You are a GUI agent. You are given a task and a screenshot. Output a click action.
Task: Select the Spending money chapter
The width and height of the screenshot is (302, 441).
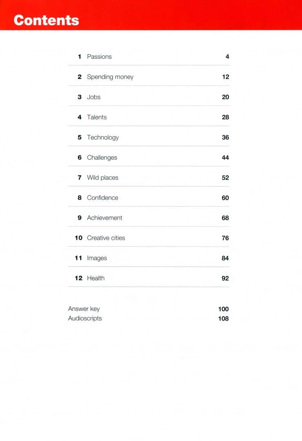(x=110, y=77)
